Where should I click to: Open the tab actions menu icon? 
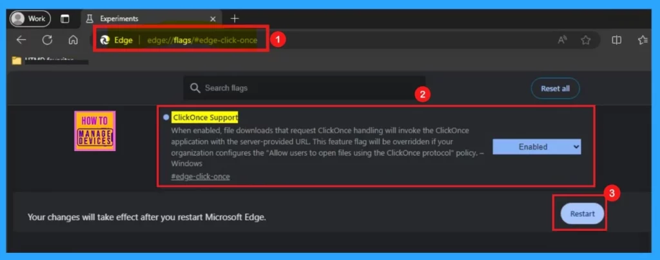tap(65, 19)
